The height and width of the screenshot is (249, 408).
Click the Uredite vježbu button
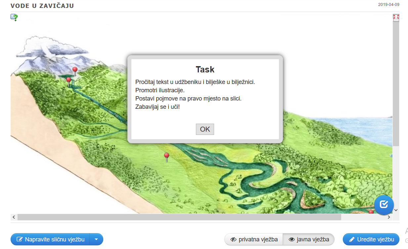click(371, 239)
